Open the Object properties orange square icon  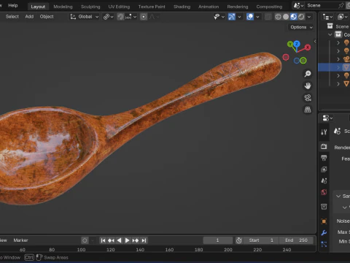[x=324, y=221]
